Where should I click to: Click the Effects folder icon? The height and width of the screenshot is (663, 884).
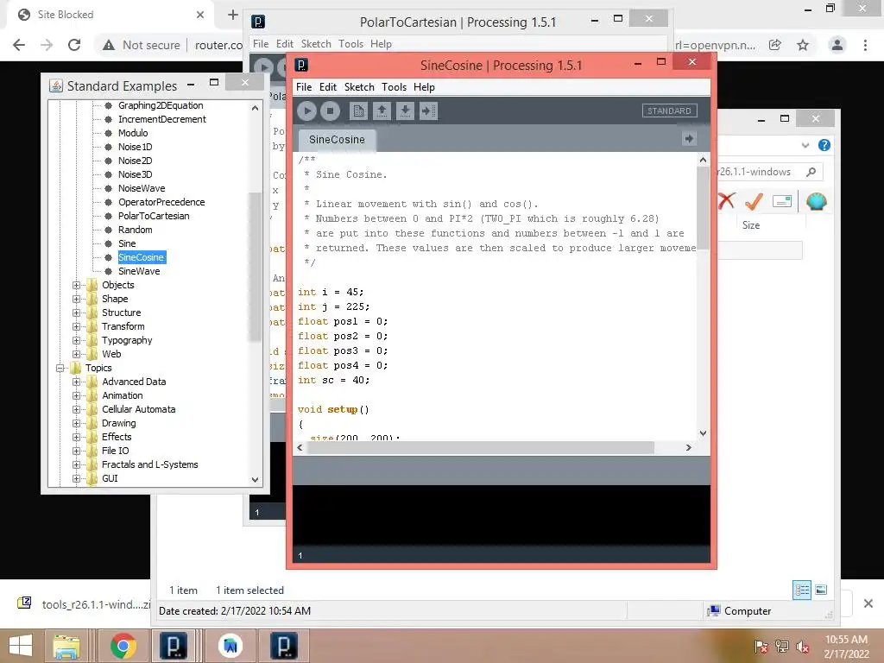(92, 437)
